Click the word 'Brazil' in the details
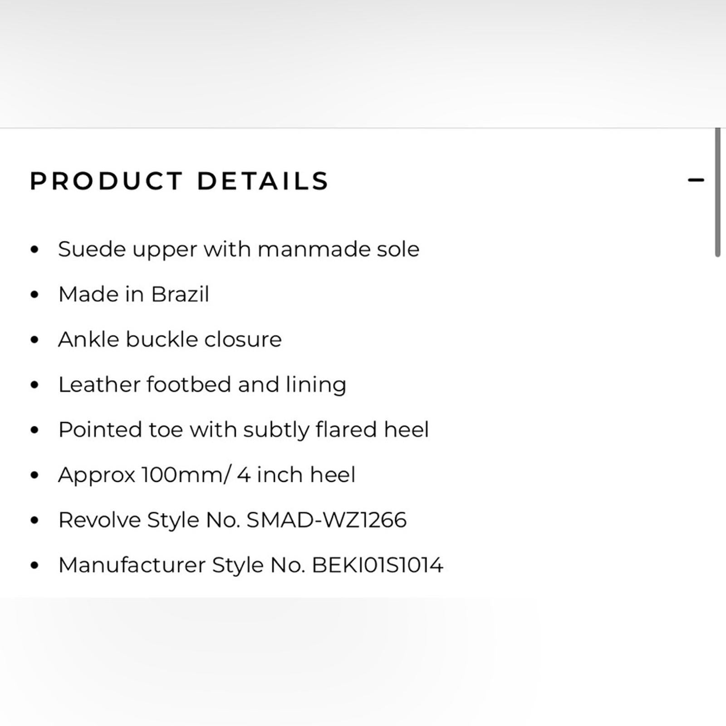Viewport: 726px width, 726px height. [180, 294]
